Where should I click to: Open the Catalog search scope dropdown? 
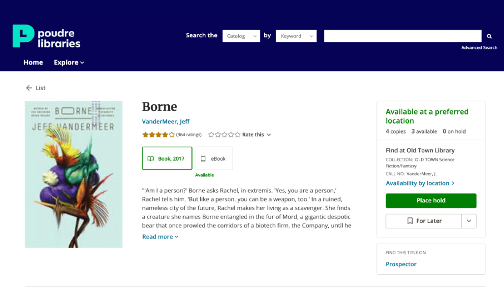pos(241,36)
